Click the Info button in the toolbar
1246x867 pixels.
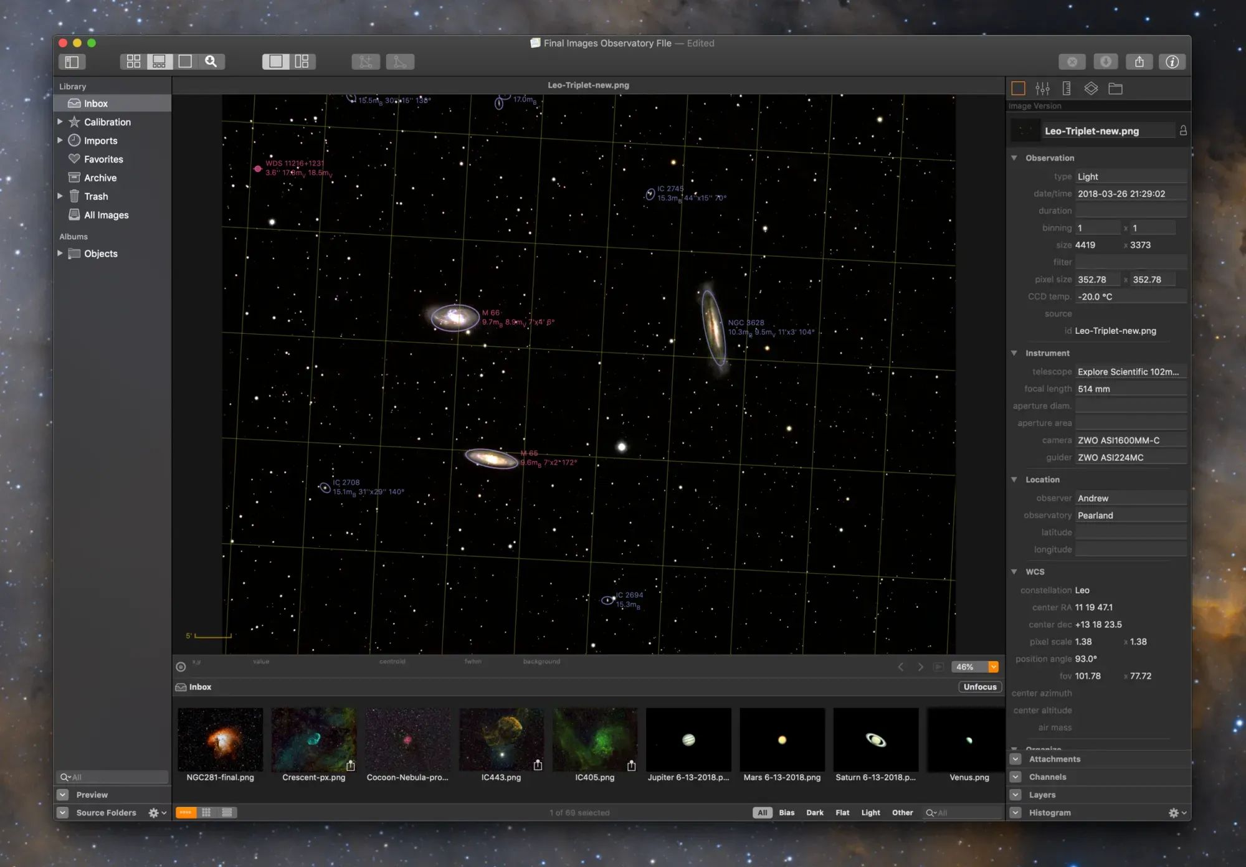(x=1172, y=61)
